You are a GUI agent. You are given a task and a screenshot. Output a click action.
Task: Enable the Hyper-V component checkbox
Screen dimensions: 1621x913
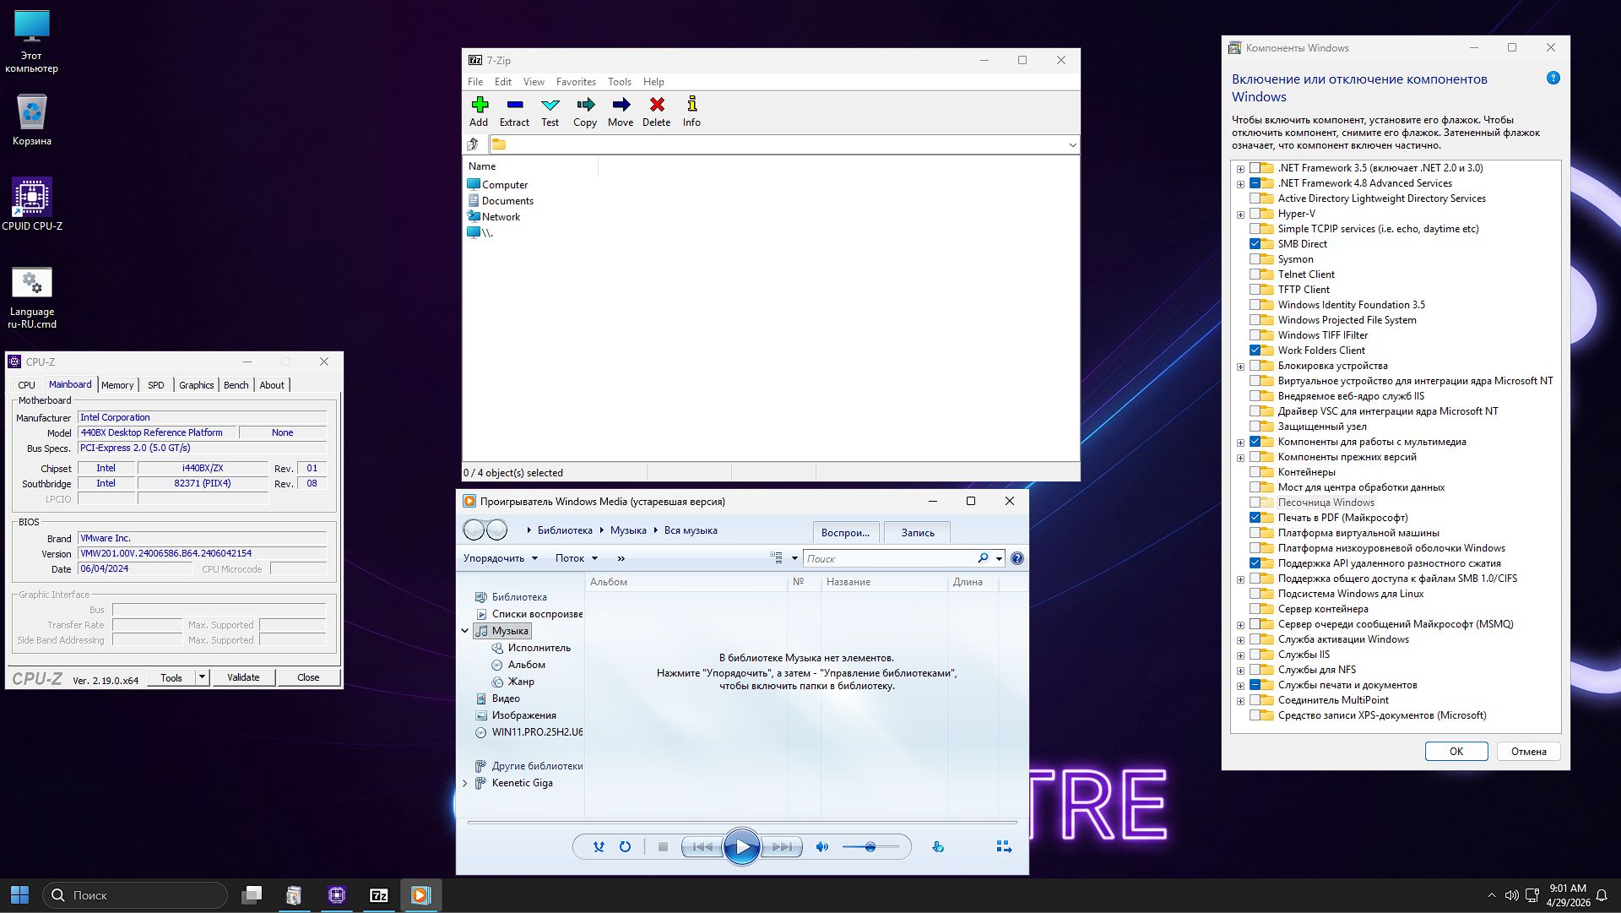[x=1255, y=214]
